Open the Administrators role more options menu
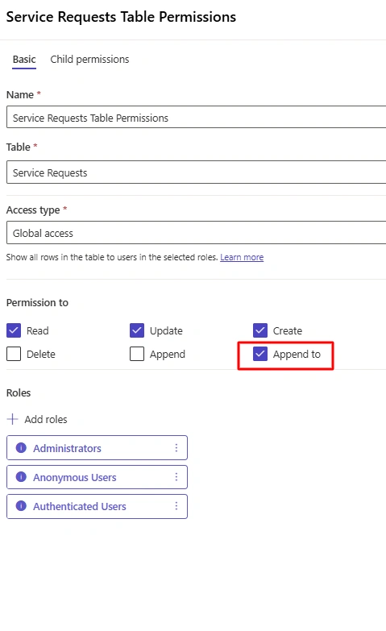 (176, 447)
